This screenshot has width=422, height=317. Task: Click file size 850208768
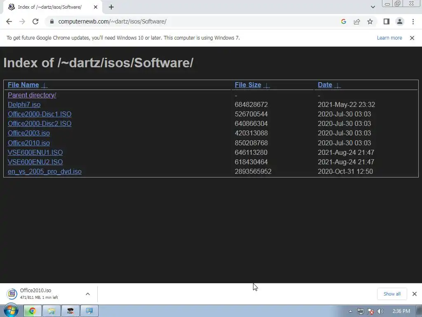coord(251,143)
